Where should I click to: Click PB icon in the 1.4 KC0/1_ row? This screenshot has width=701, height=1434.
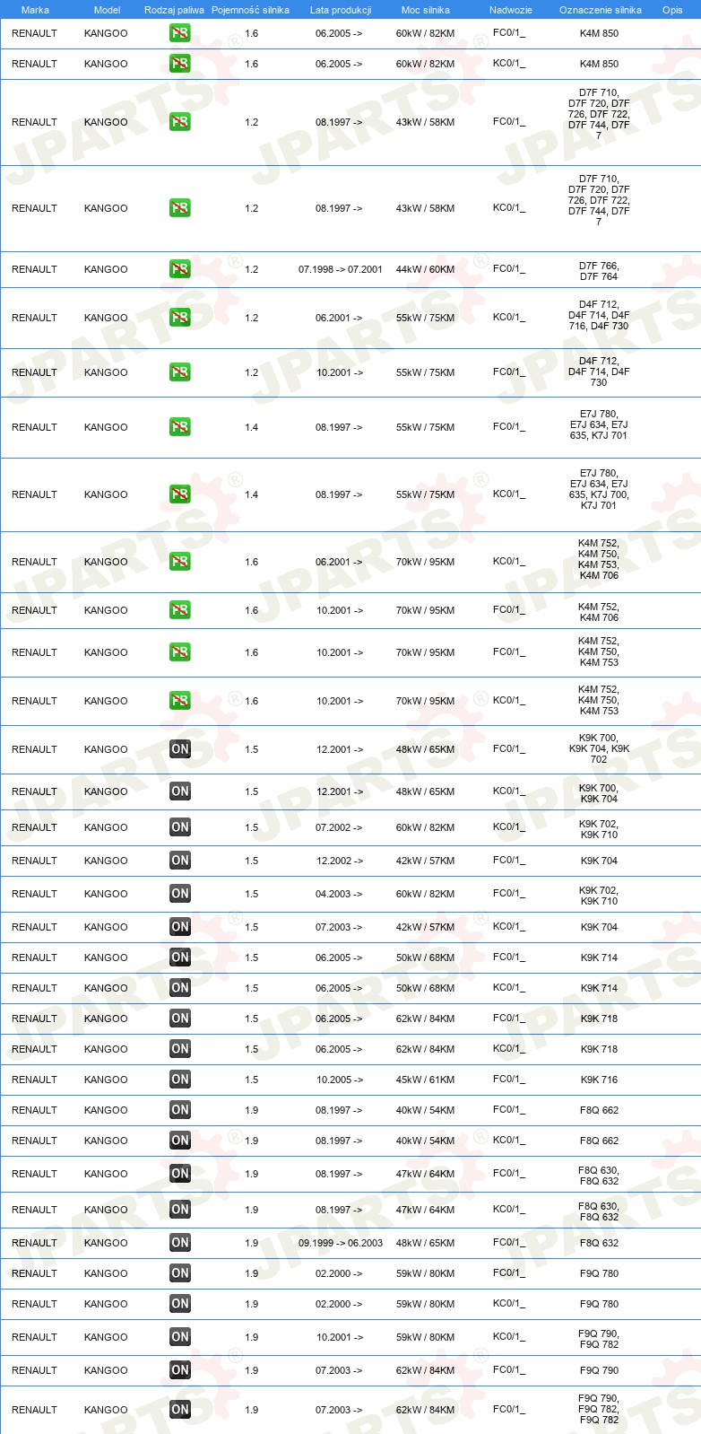pyautogui.click(x=180, y=494)
